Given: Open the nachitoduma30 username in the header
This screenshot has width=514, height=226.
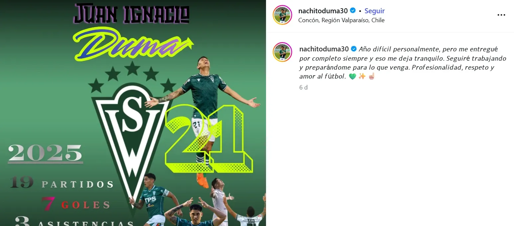Looking at the screenshot, I should pos(323,11).
